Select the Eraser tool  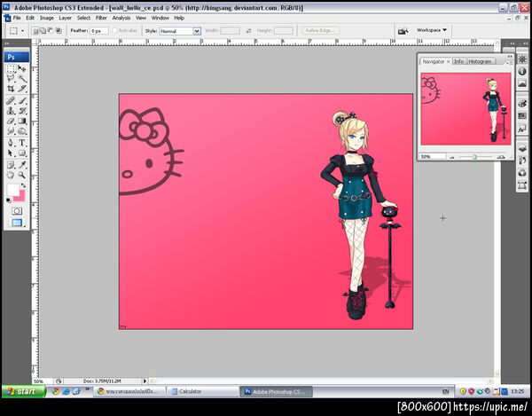pos(11,121)
